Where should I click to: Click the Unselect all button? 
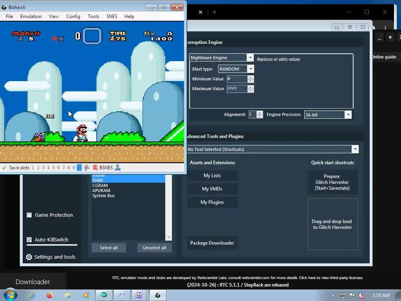(x=154, y=248)
